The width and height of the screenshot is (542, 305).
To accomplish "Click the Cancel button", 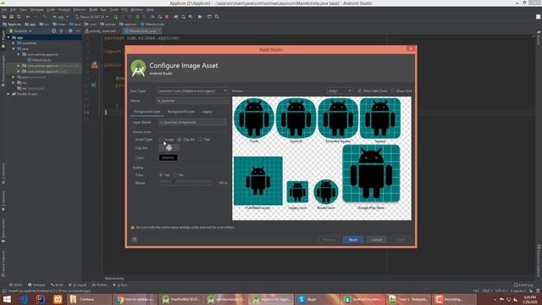I will click(x=377, y=239).
